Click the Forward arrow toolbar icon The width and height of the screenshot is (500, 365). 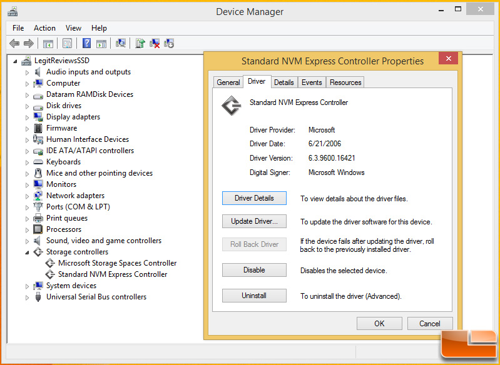pyautogui.click(x=29, y=43)
